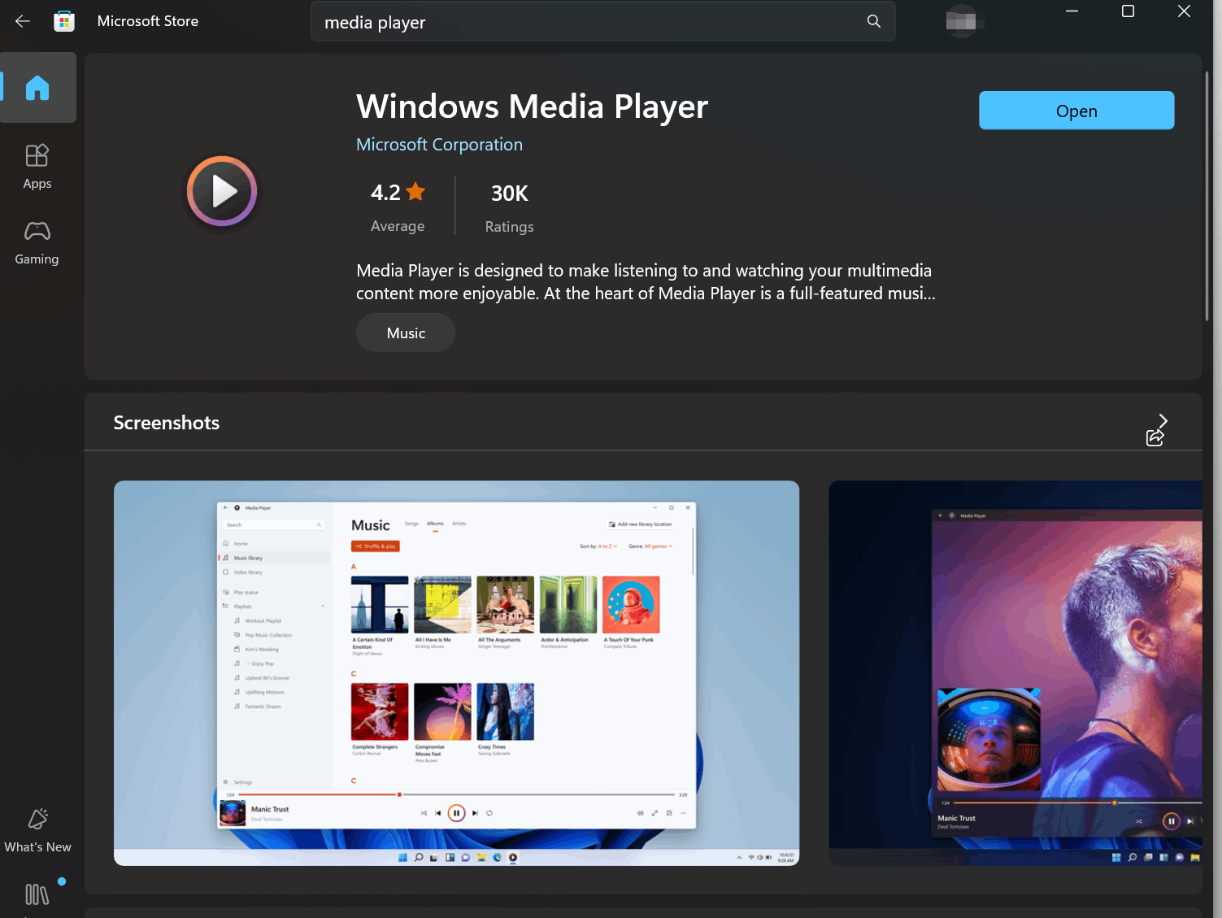
Task: Open Windows Media Player with Open button
Action: click(x=1076, y=111)
